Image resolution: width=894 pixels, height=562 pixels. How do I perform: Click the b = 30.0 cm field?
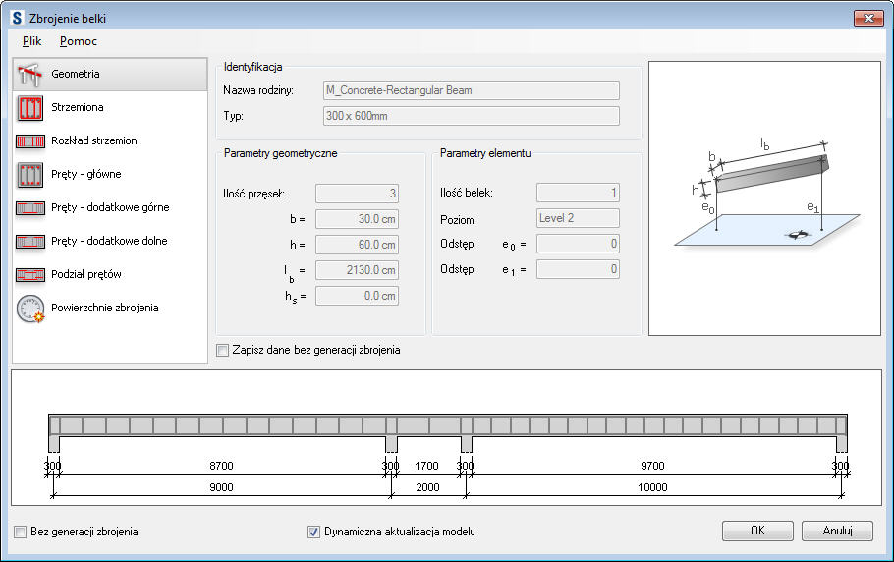pyautogui.click(x=357, y=219)
